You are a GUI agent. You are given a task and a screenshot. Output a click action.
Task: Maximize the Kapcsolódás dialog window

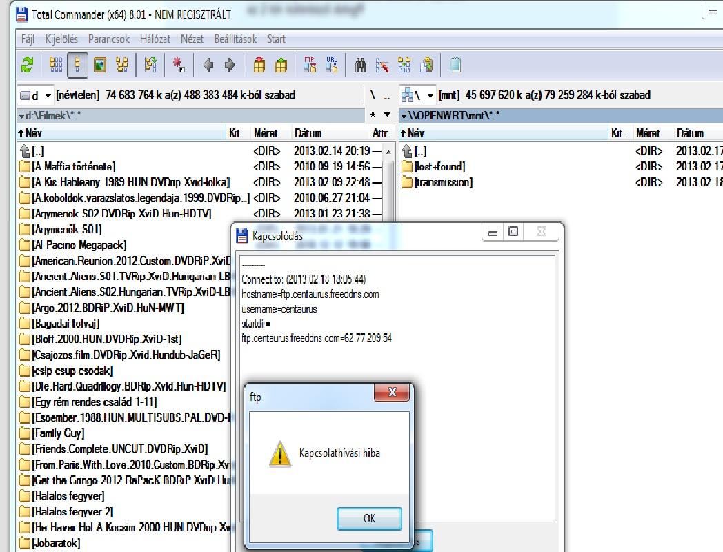[x=513, y=232]
